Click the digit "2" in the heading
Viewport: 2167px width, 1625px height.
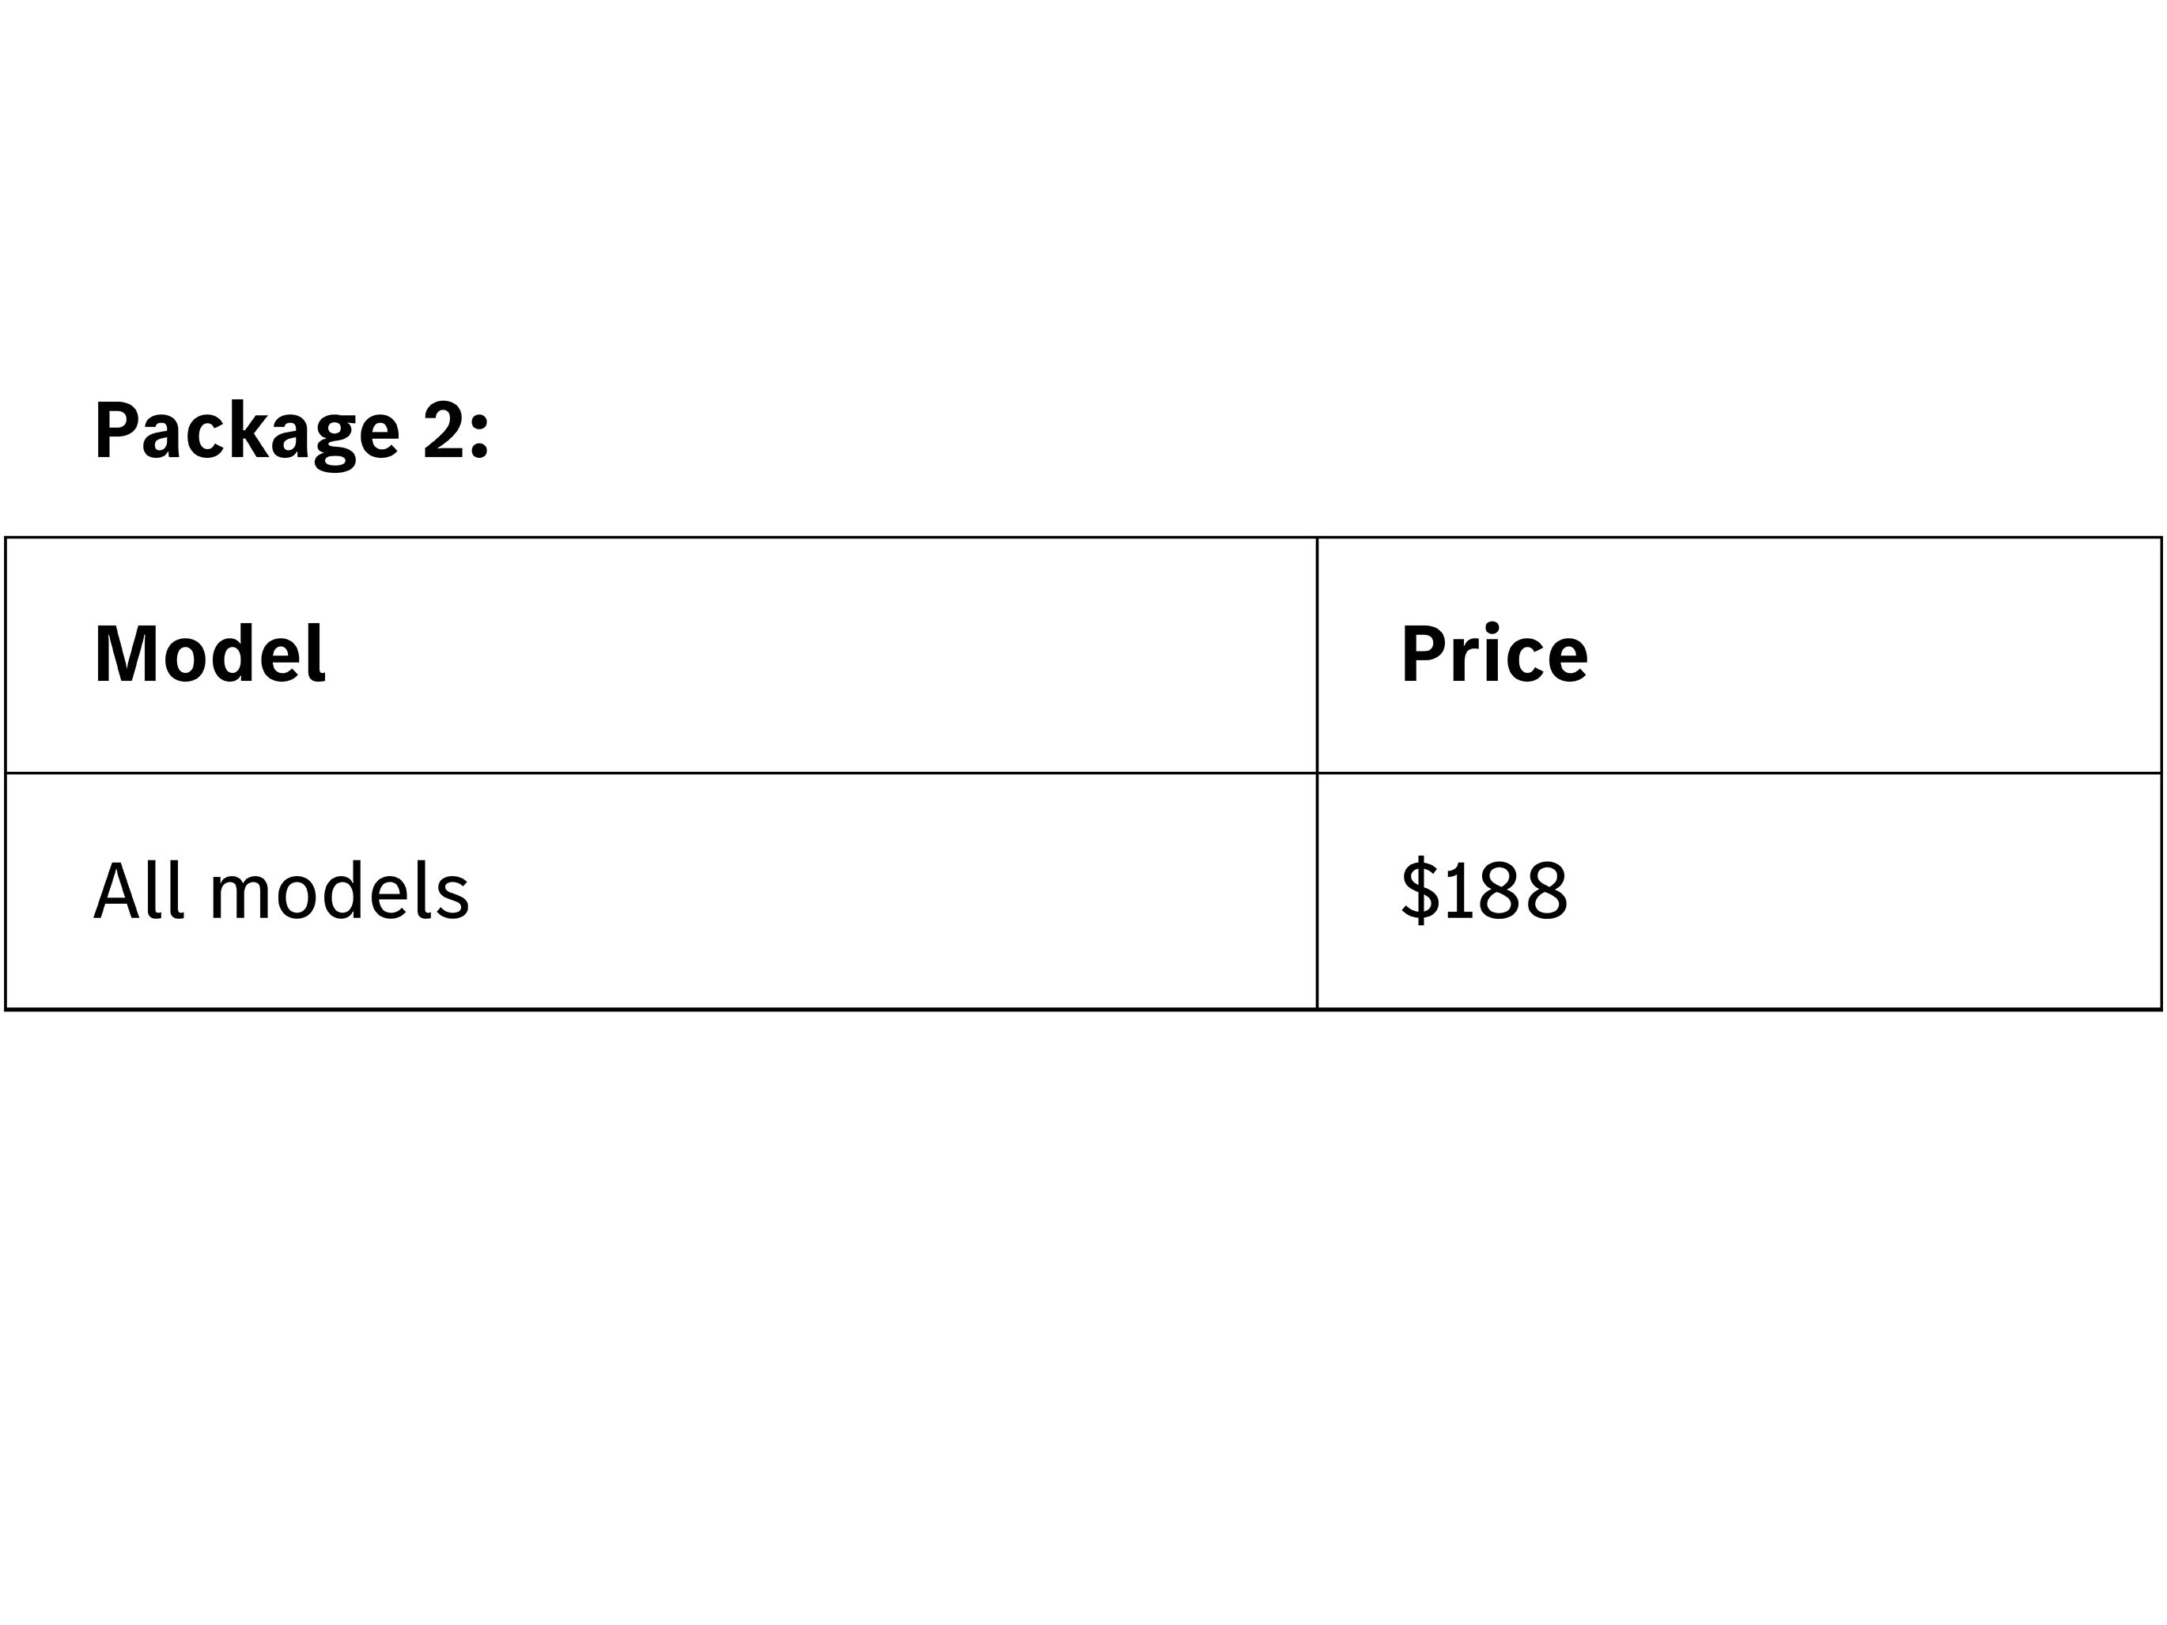(443, 429)
